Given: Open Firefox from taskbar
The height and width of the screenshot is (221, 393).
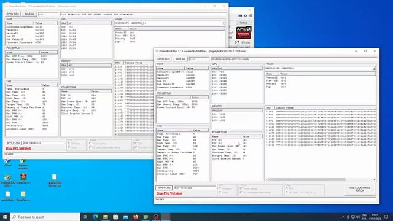Looking at the screenshot, I should (136, 217).
